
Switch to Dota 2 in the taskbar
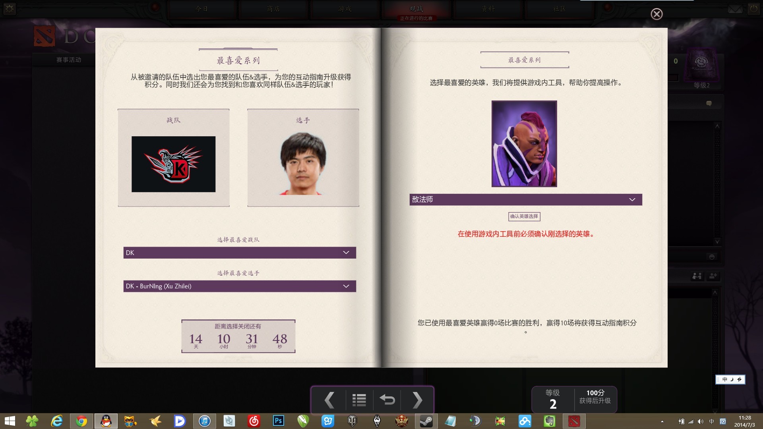click(574, 421)
